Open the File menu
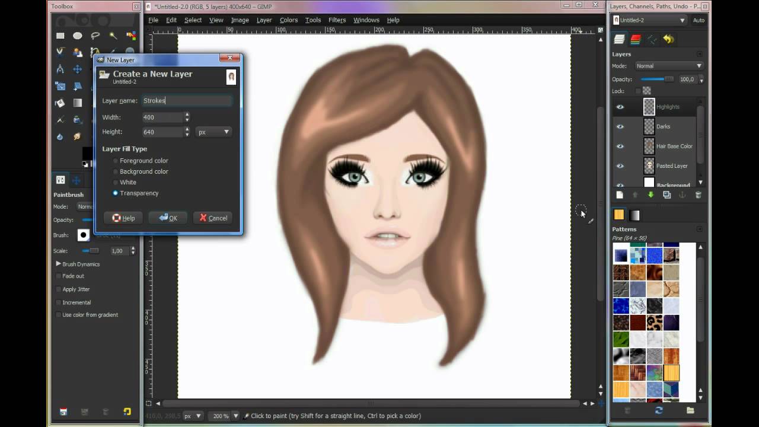The width and height of the screenshot is (759, 427). click(x=153, y=20)
